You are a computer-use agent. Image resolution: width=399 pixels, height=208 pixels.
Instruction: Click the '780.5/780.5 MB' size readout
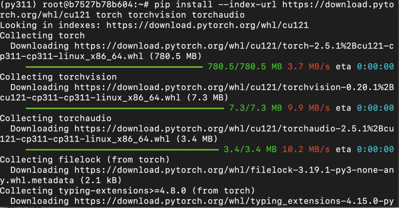(245, 67)
